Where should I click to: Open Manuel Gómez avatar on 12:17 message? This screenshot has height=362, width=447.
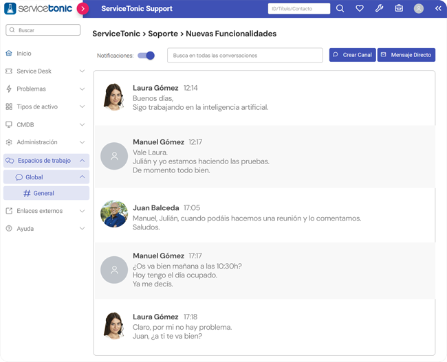[114, 156]
